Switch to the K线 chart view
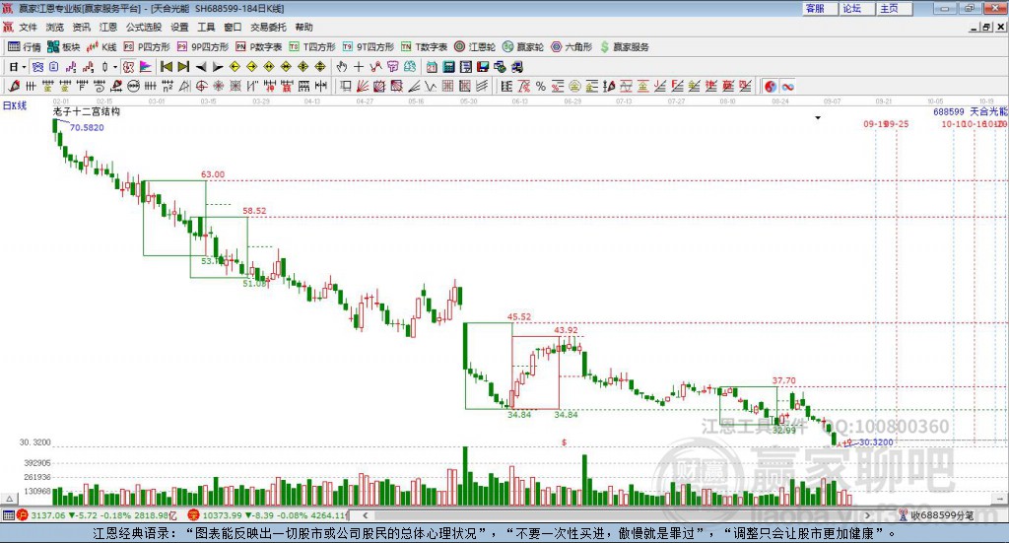Viewport: 1009px width, 543px height. pos(101,47)
